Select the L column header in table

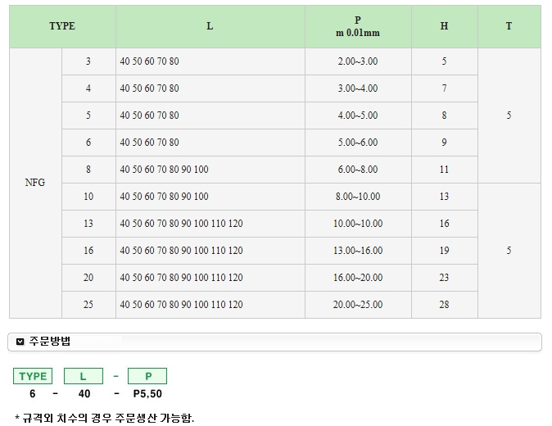pyautogui.click(x=210, y=26)
